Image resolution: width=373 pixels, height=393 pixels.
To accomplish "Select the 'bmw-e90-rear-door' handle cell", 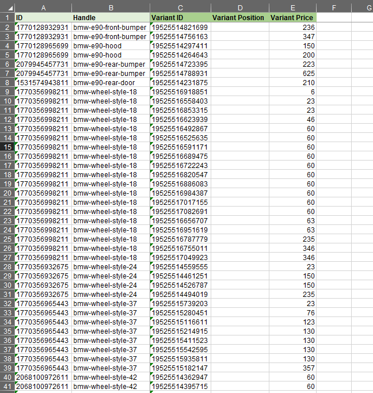I will (x=111, y=83).
